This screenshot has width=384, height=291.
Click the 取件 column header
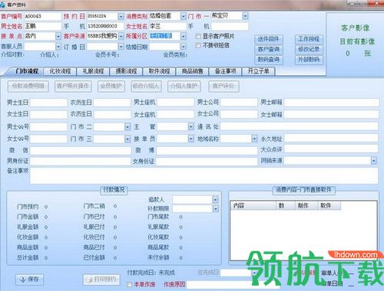pyautogui.click(x=329, y=205)
